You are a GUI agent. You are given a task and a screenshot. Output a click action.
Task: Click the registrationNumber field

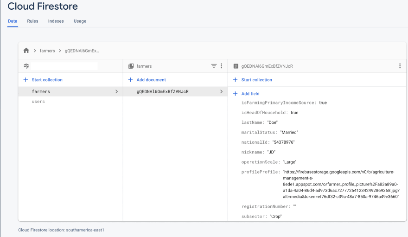(x=268, y=206)
